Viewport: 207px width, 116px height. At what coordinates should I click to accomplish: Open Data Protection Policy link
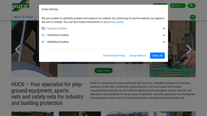(114, 56)
